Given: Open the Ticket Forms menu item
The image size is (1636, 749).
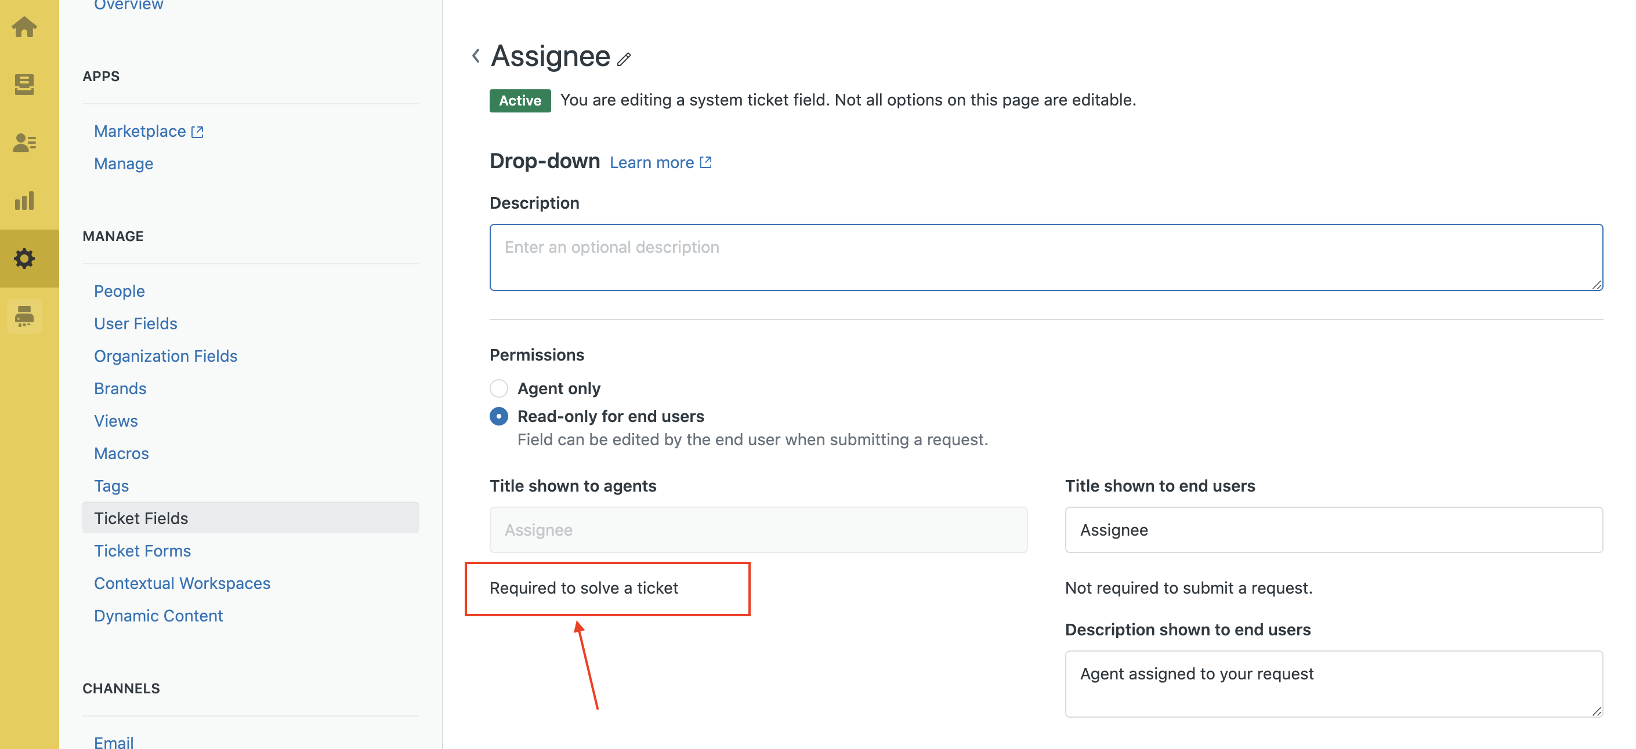Looking at the screenshot, I should tap(142, 550).
